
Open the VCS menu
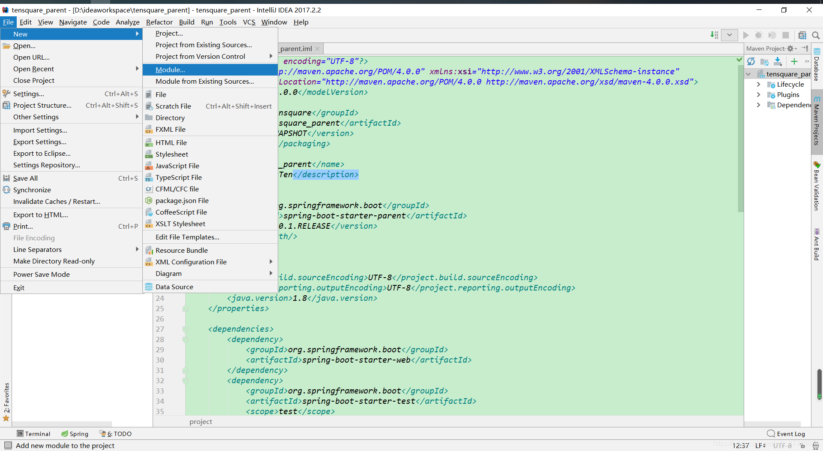pos(249,22)
